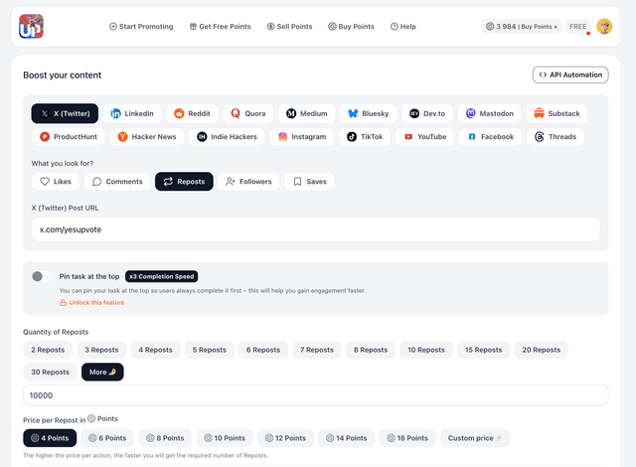The height and width of the screenshot is (467, 636).
Task: Choose the TikTok platform
Action: 366,137
